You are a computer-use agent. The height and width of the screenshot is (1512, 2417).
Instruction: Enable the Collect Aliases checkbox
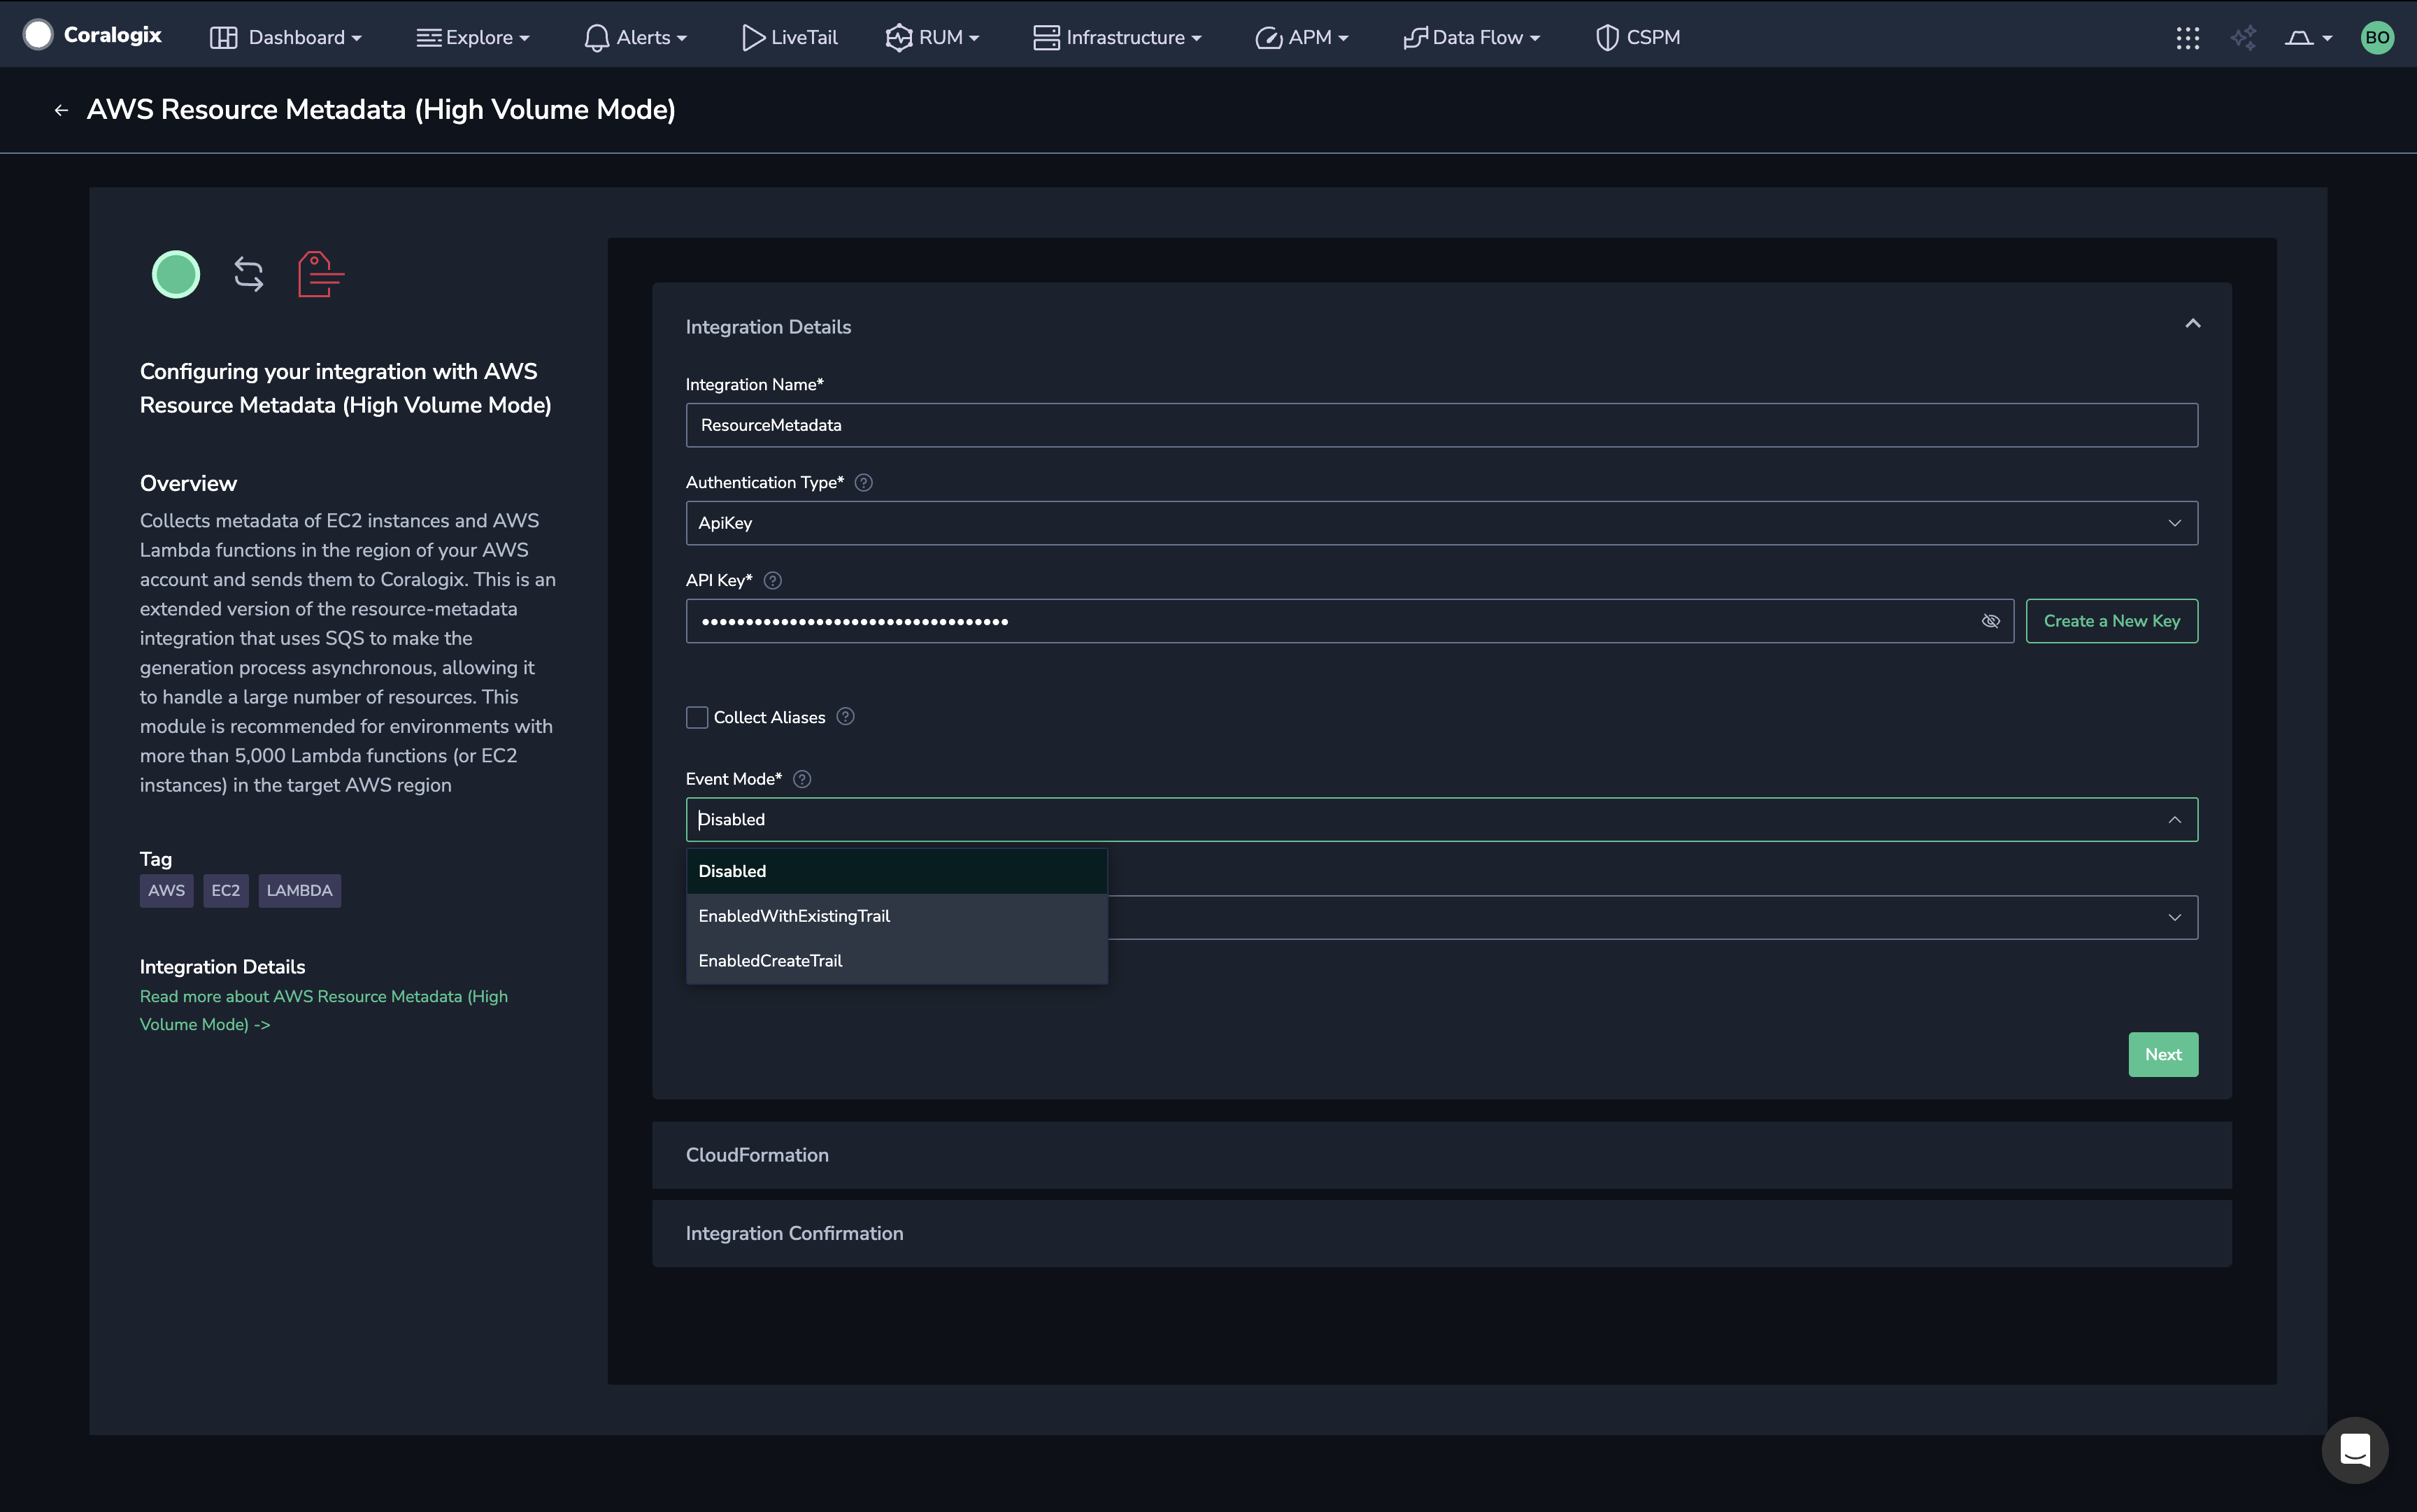tap(697, 717)
